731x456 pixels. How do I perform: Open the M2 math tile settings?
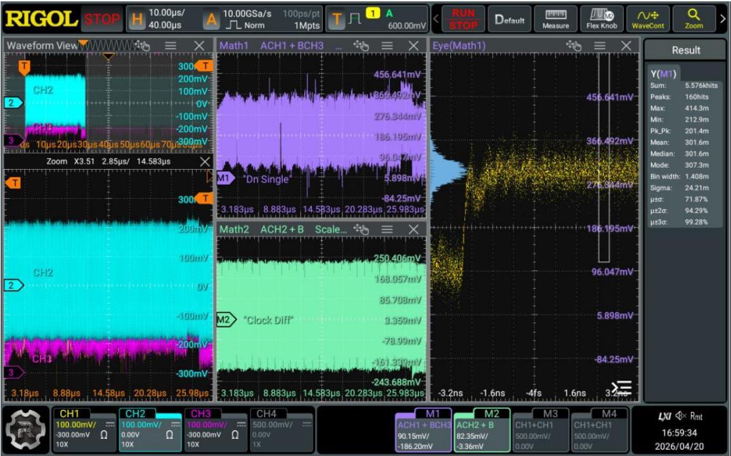coord(482,429)
